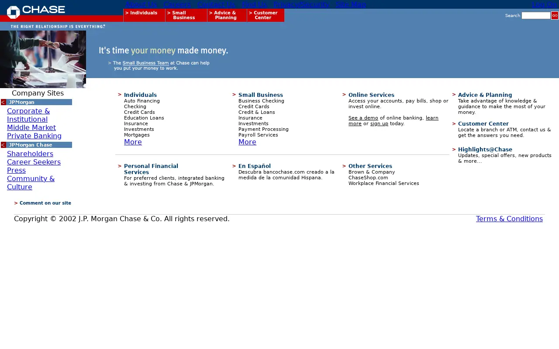559x349 pixels.
Task: Open Corporate & Institutional sidebar link
Action: (x=28, y=115)
